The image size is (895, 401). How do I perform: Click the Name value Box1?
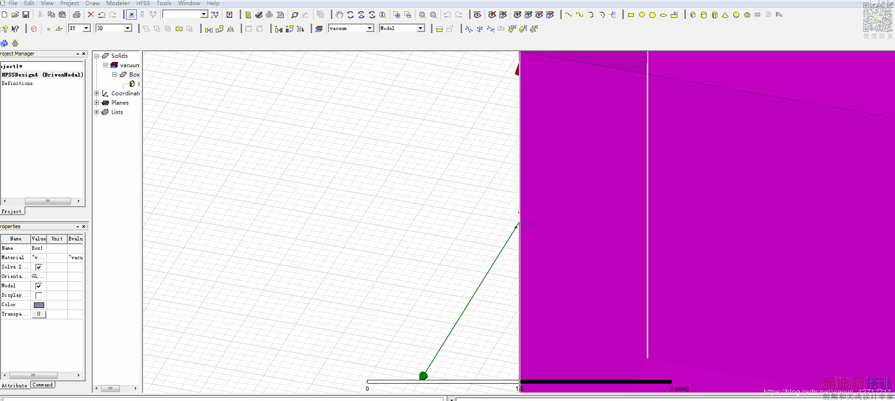[39, 248]
